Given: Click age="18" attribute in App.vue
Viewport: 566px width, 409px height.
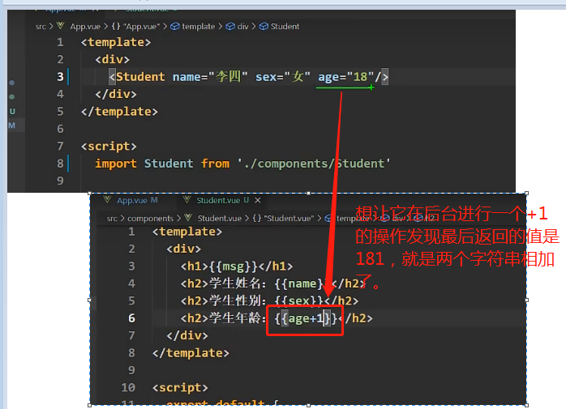Looking at the screenshot, I should (346, 77).
